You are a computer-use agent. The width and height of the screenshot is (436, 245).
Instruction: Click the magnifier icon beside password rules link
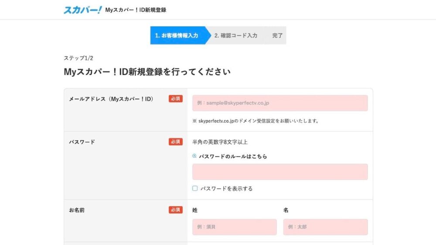tap(194, 156)
